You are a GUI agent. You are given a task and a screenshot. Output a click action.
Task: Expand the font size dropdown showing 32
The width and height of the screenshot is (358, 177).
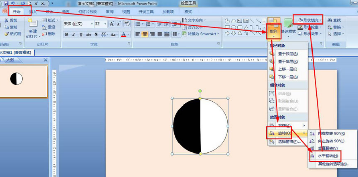pos(105,24)
